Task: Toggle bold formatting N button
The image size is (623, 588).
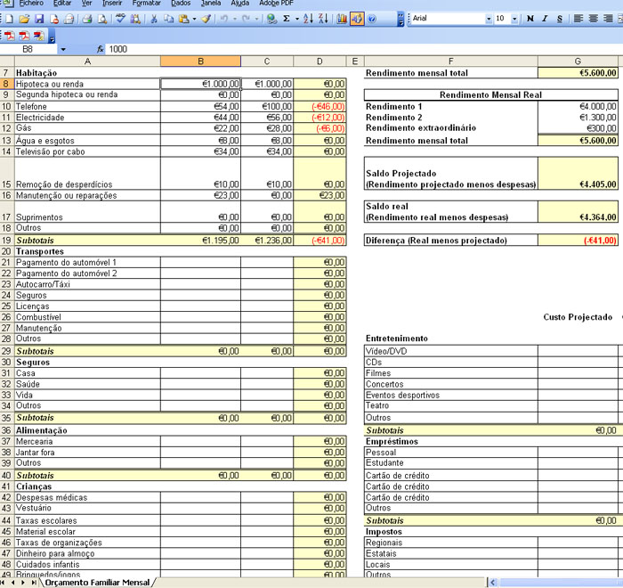Action: (530, 19)
